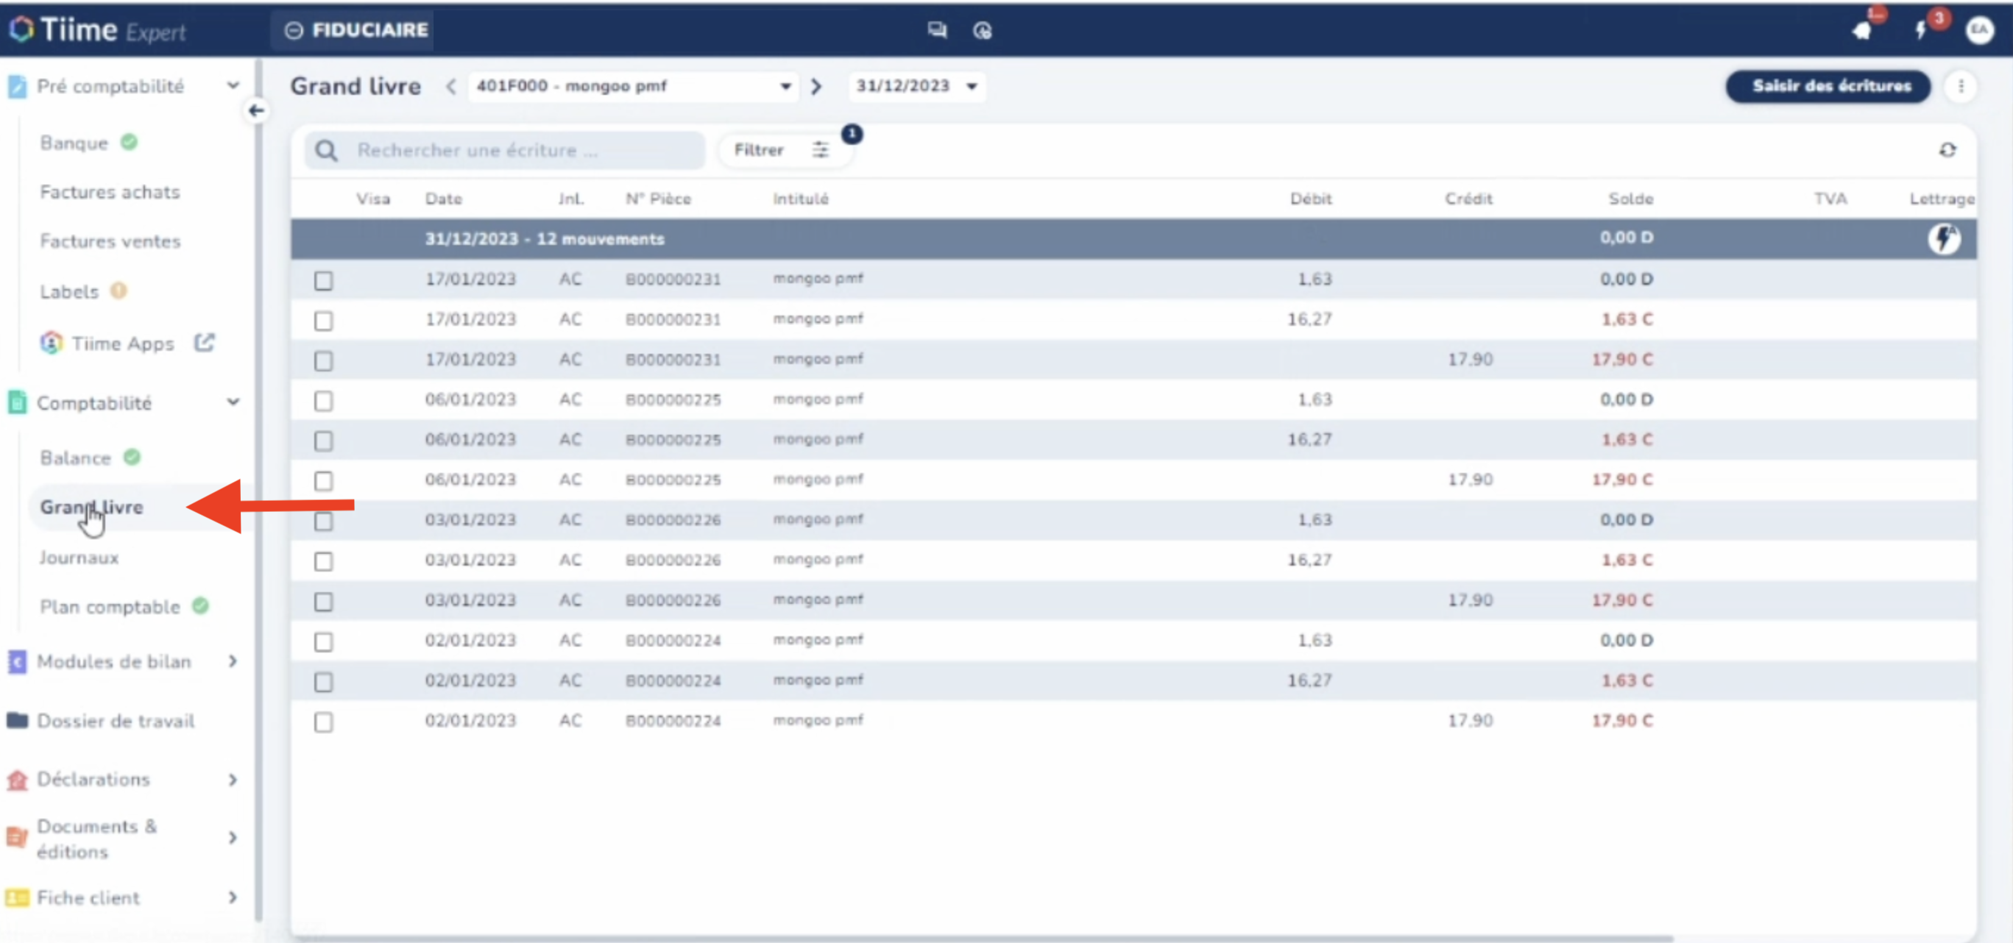Open Banque in the sidebar
Image resolution: width=2013 pixels, height=943 pixels.
[74, 143]
